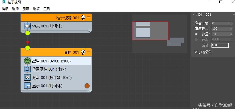Toggle the 粒子流源 001 lightbulb icon
The height and width of the screenshot is (109, 235).
[x=83, y=18]
